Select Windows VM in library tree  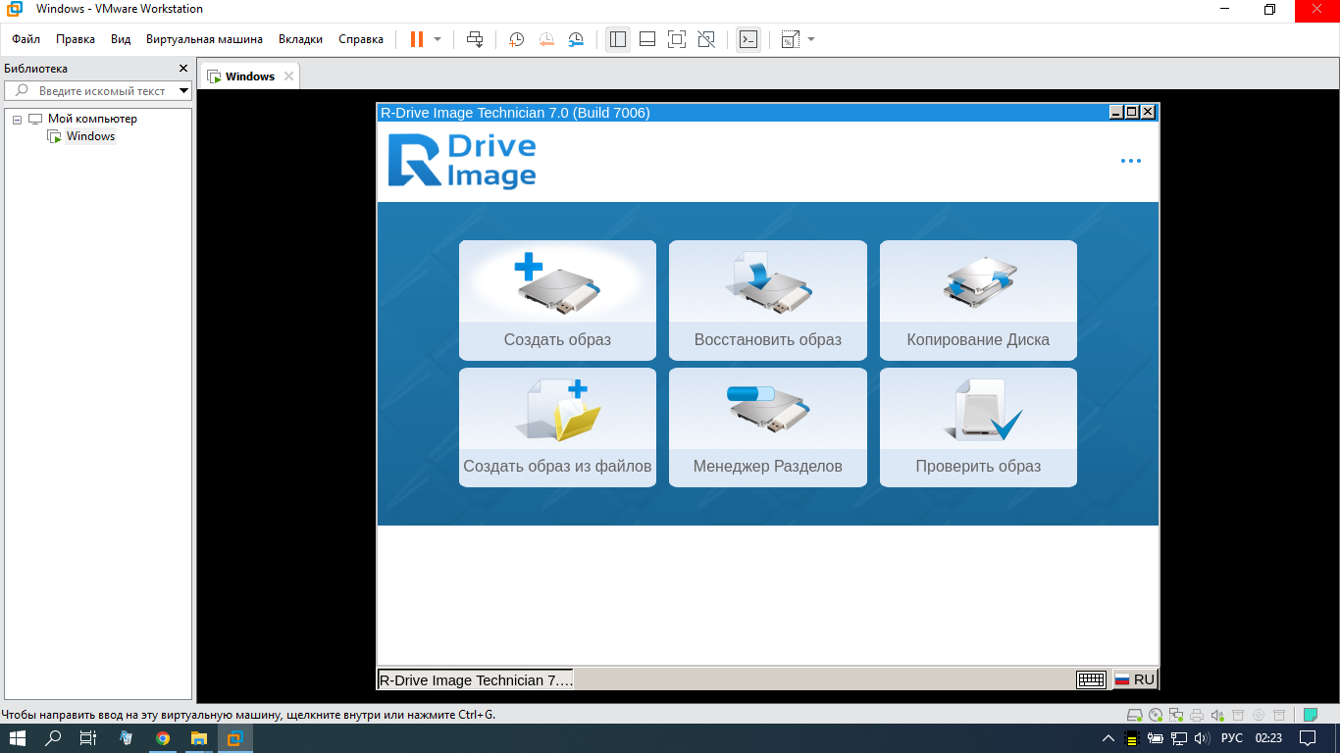pos(90,136)
